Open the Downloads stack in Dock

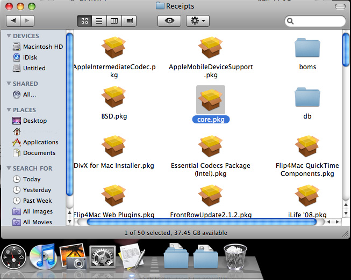pyautogui.click(x=206, y=256)
